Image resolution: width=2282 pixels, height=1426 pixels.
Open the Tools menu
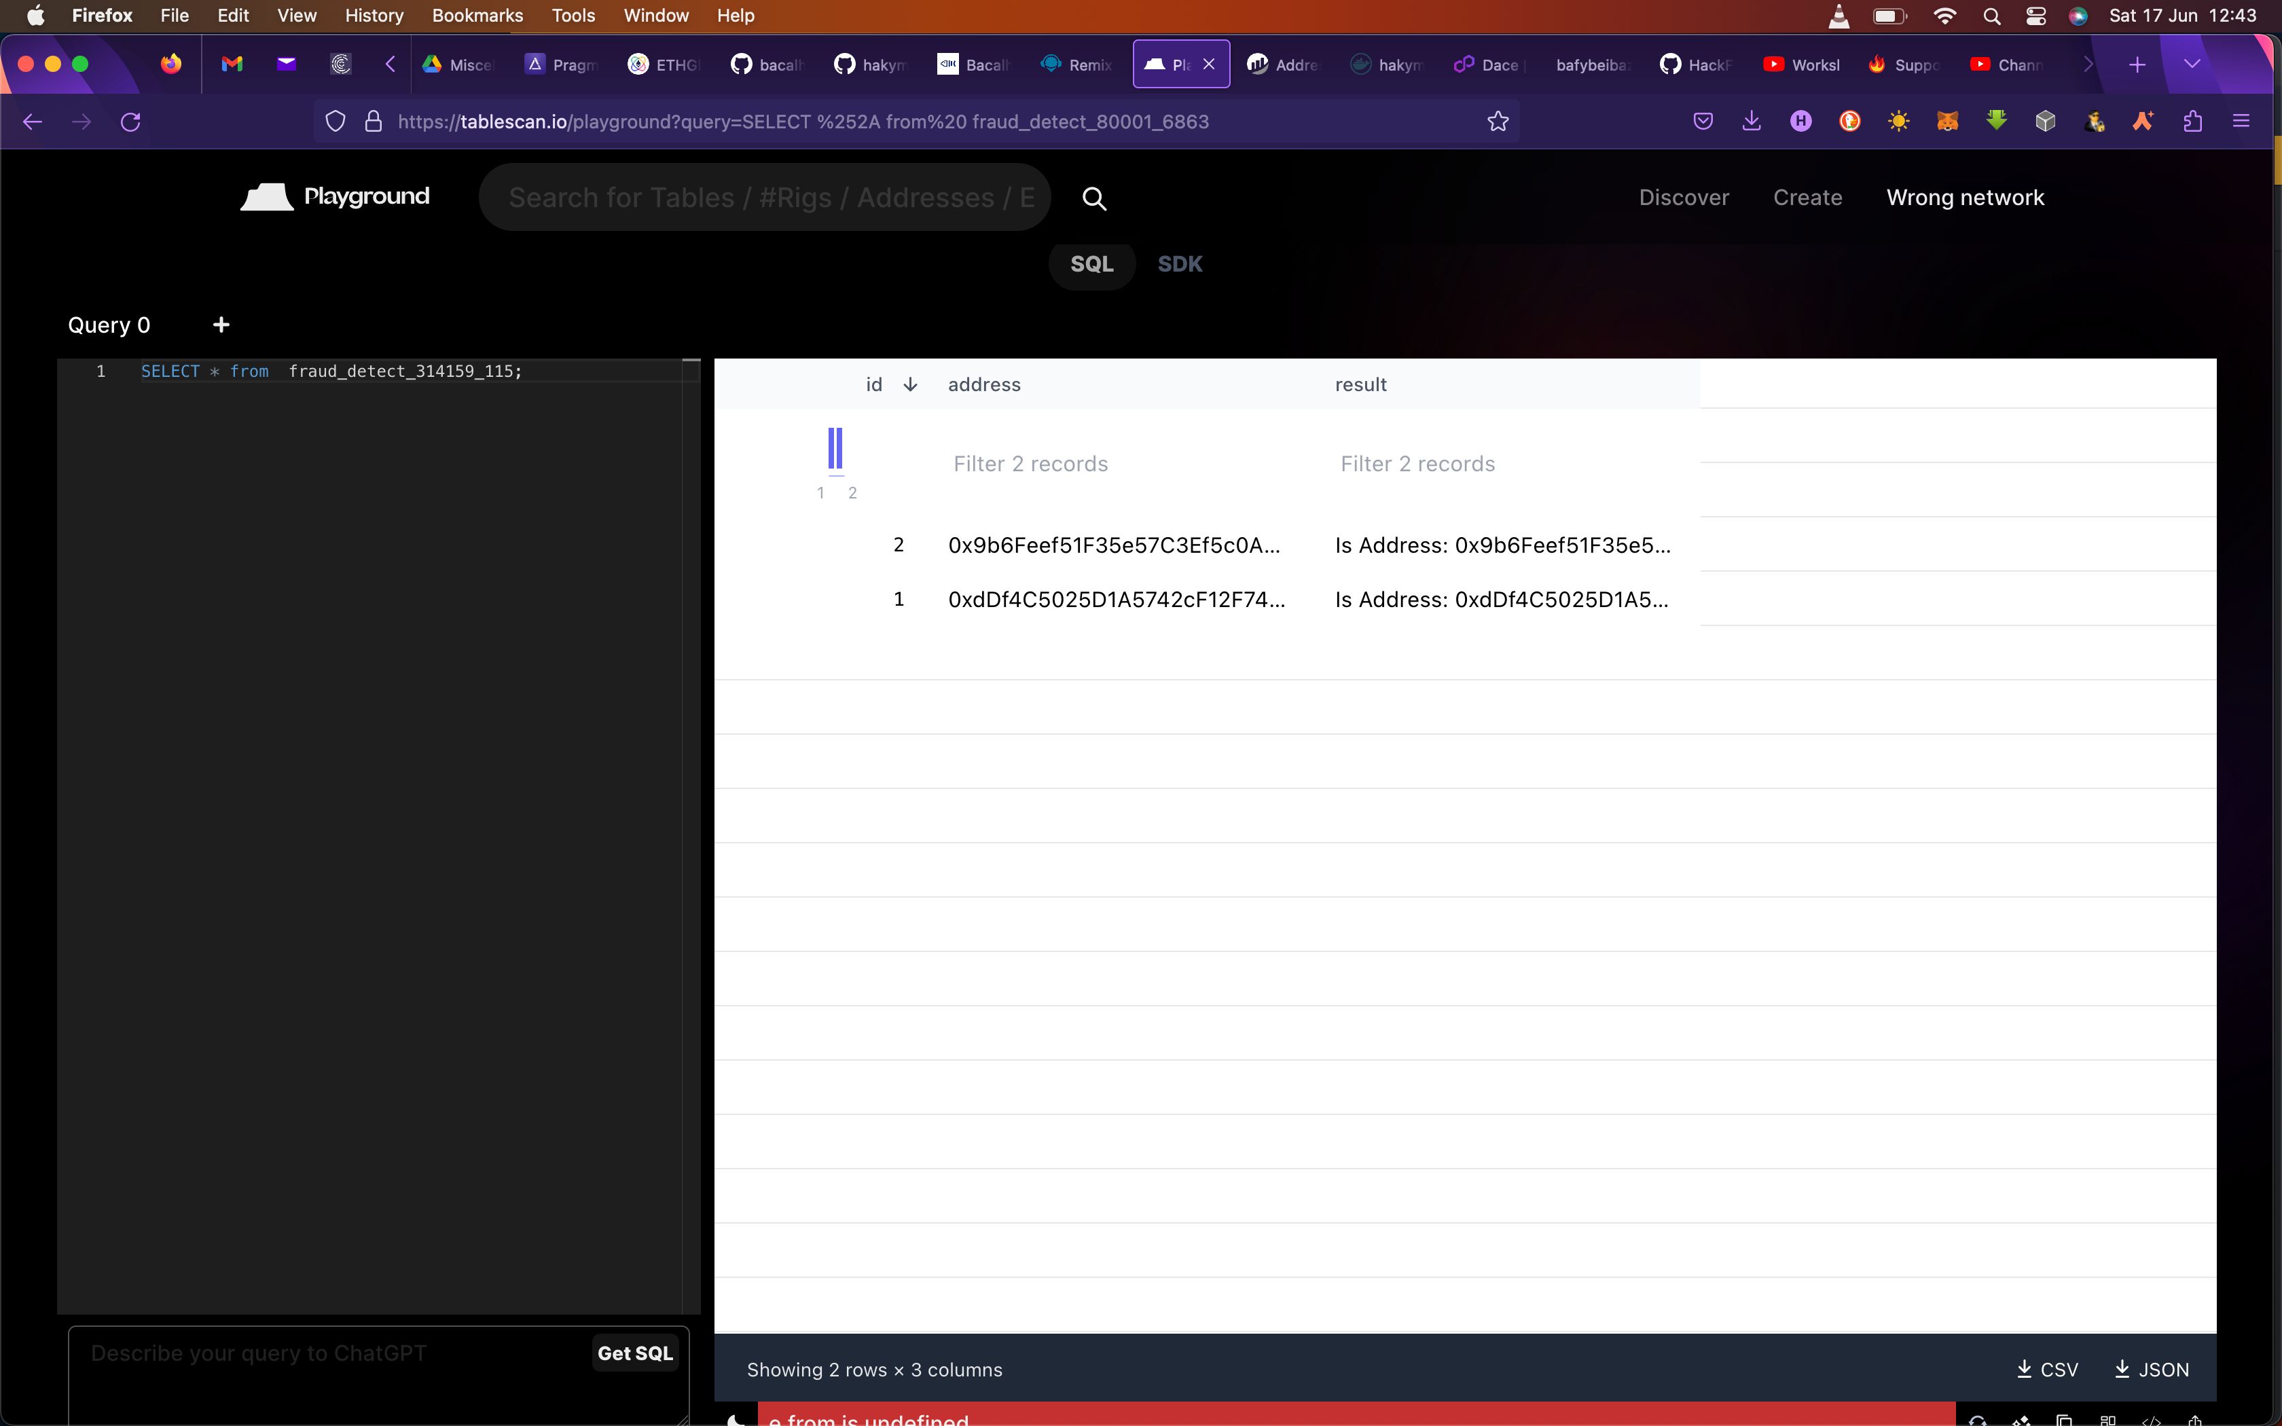click(573, 15)
